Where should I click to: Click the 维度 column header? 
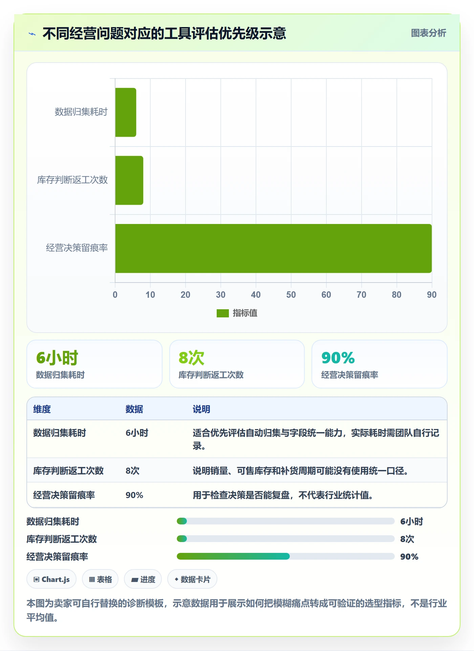pos(42,409)
